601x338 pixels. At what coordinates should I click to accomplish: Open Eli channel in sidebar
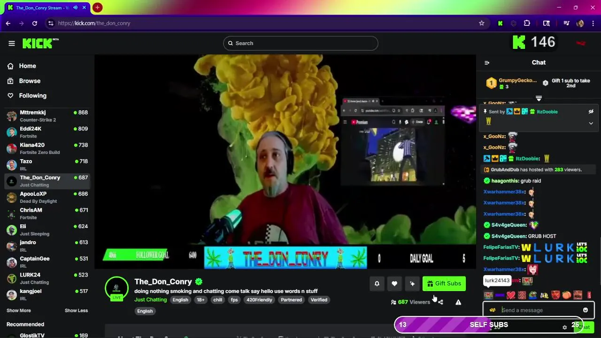click(47, 230)
